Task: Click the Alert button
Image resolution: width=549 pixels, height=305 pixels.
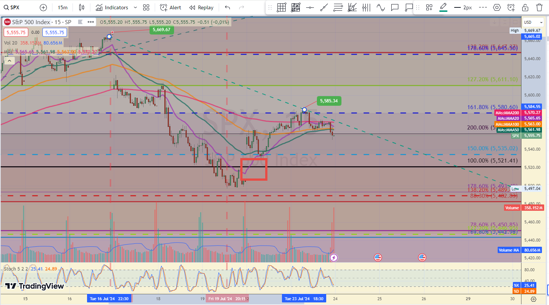Action: [x=170, y=7]
